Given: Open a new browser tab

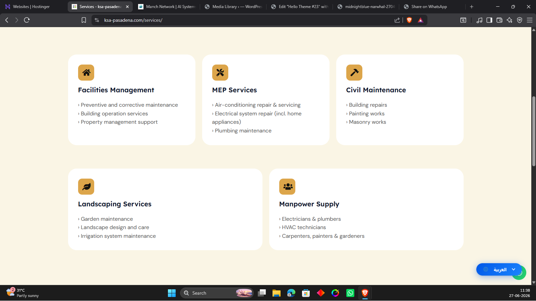Looking at the screenshot, I should click(x=472, y=7).
